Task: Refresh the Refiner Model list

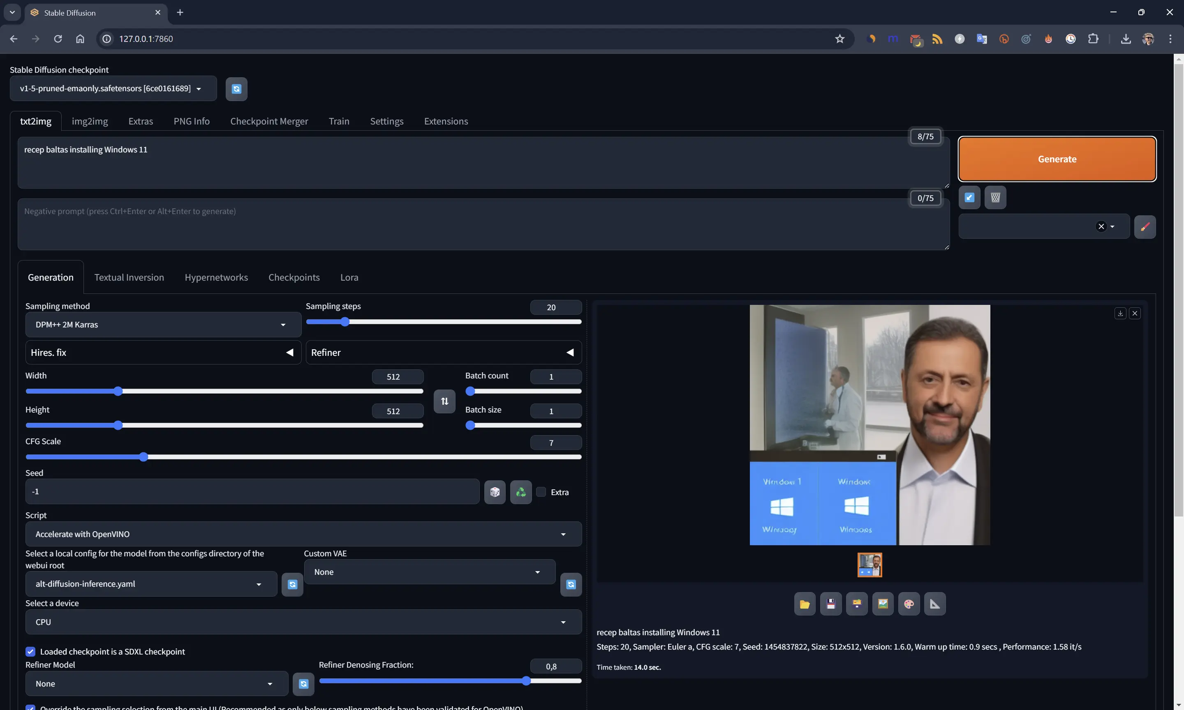Action: coord(303,684)
